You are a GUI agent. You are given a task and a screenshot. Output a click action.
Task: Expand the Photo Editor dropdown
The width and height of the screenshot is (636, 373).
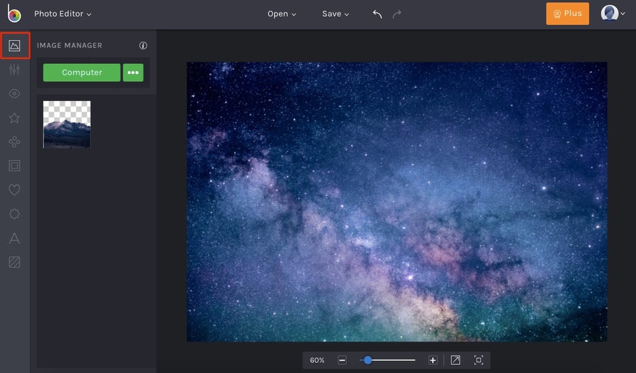point(63,14)
